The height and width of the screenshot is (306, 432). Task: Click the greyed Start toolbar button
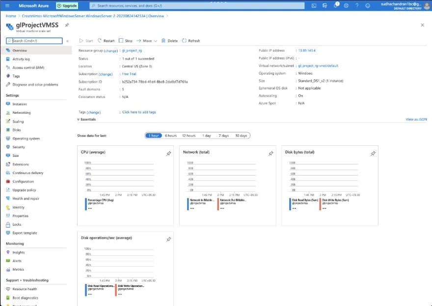[86, 41]
